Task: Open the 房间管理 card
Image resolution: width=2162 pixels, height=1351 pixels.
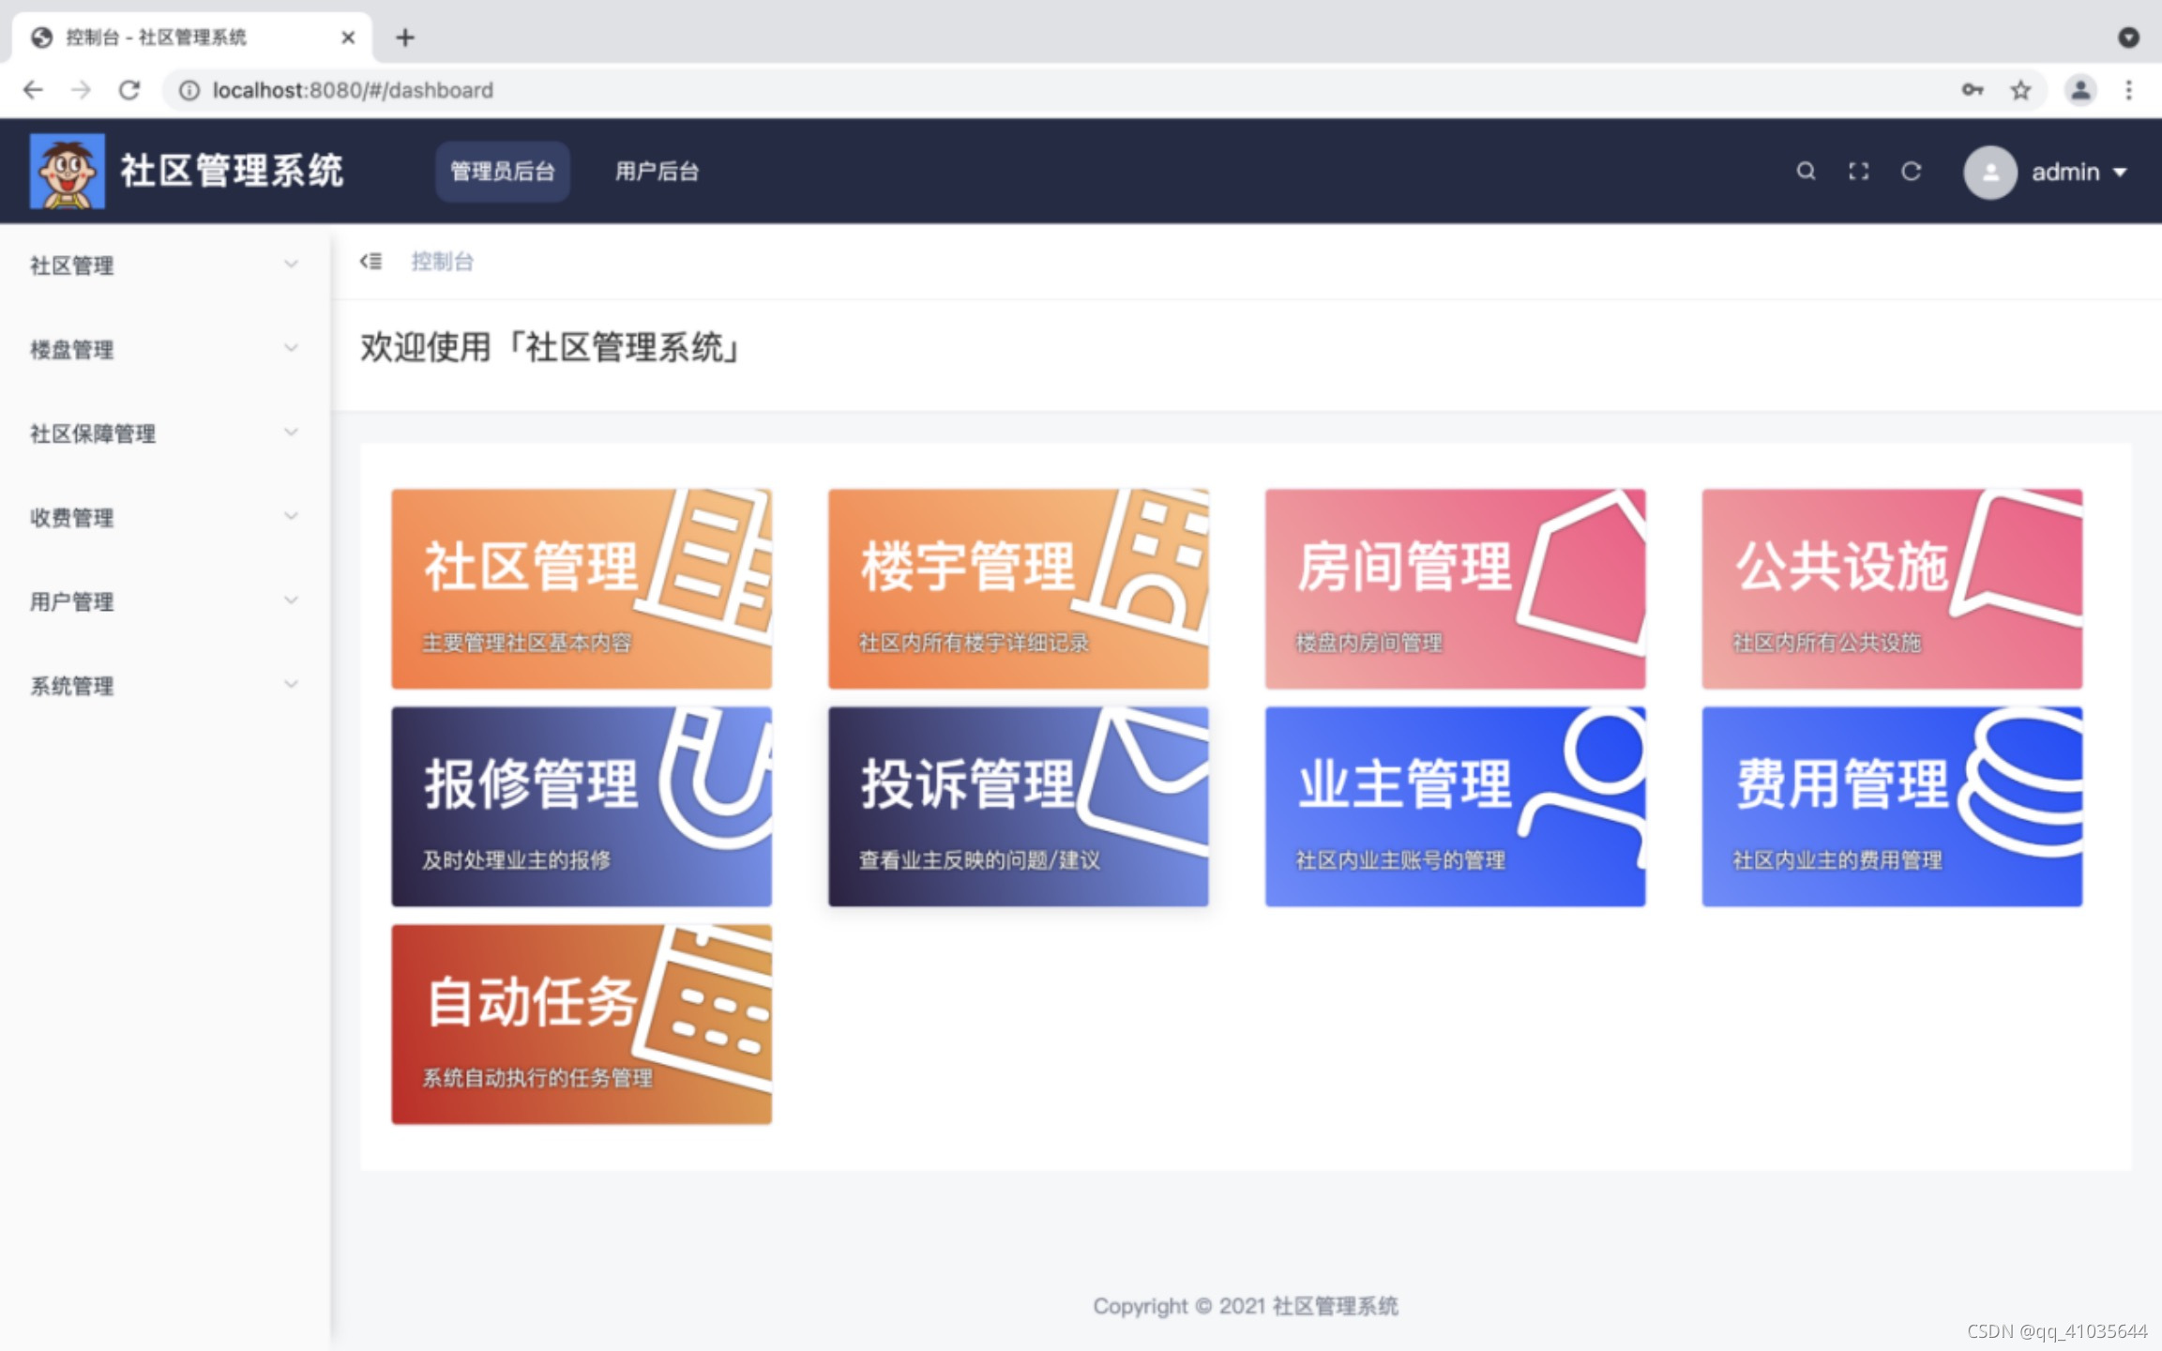Action: click(x=1454, y=588)
